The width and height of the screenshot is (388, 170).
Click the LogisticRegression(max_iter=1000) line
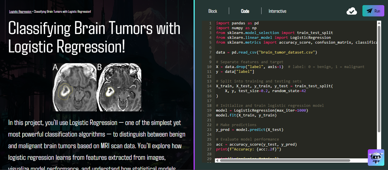click(x=262, y=110)
